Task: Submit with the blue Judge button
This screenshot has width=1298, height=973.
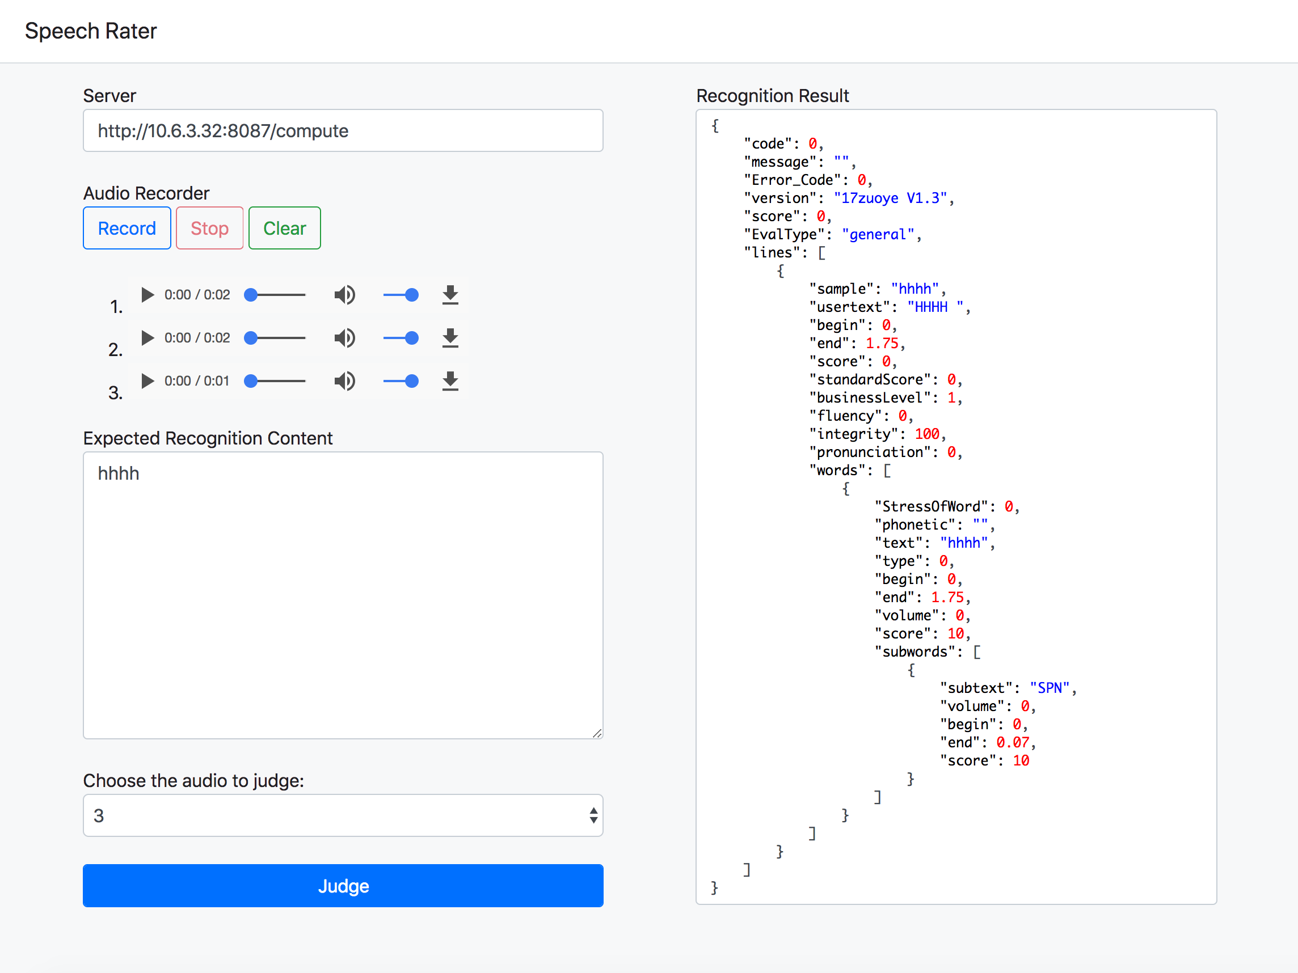Action: click(x=343, y=886)
